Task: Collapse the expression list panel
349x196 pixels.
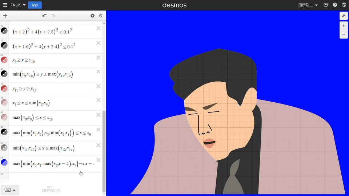Action: (101, 16)
